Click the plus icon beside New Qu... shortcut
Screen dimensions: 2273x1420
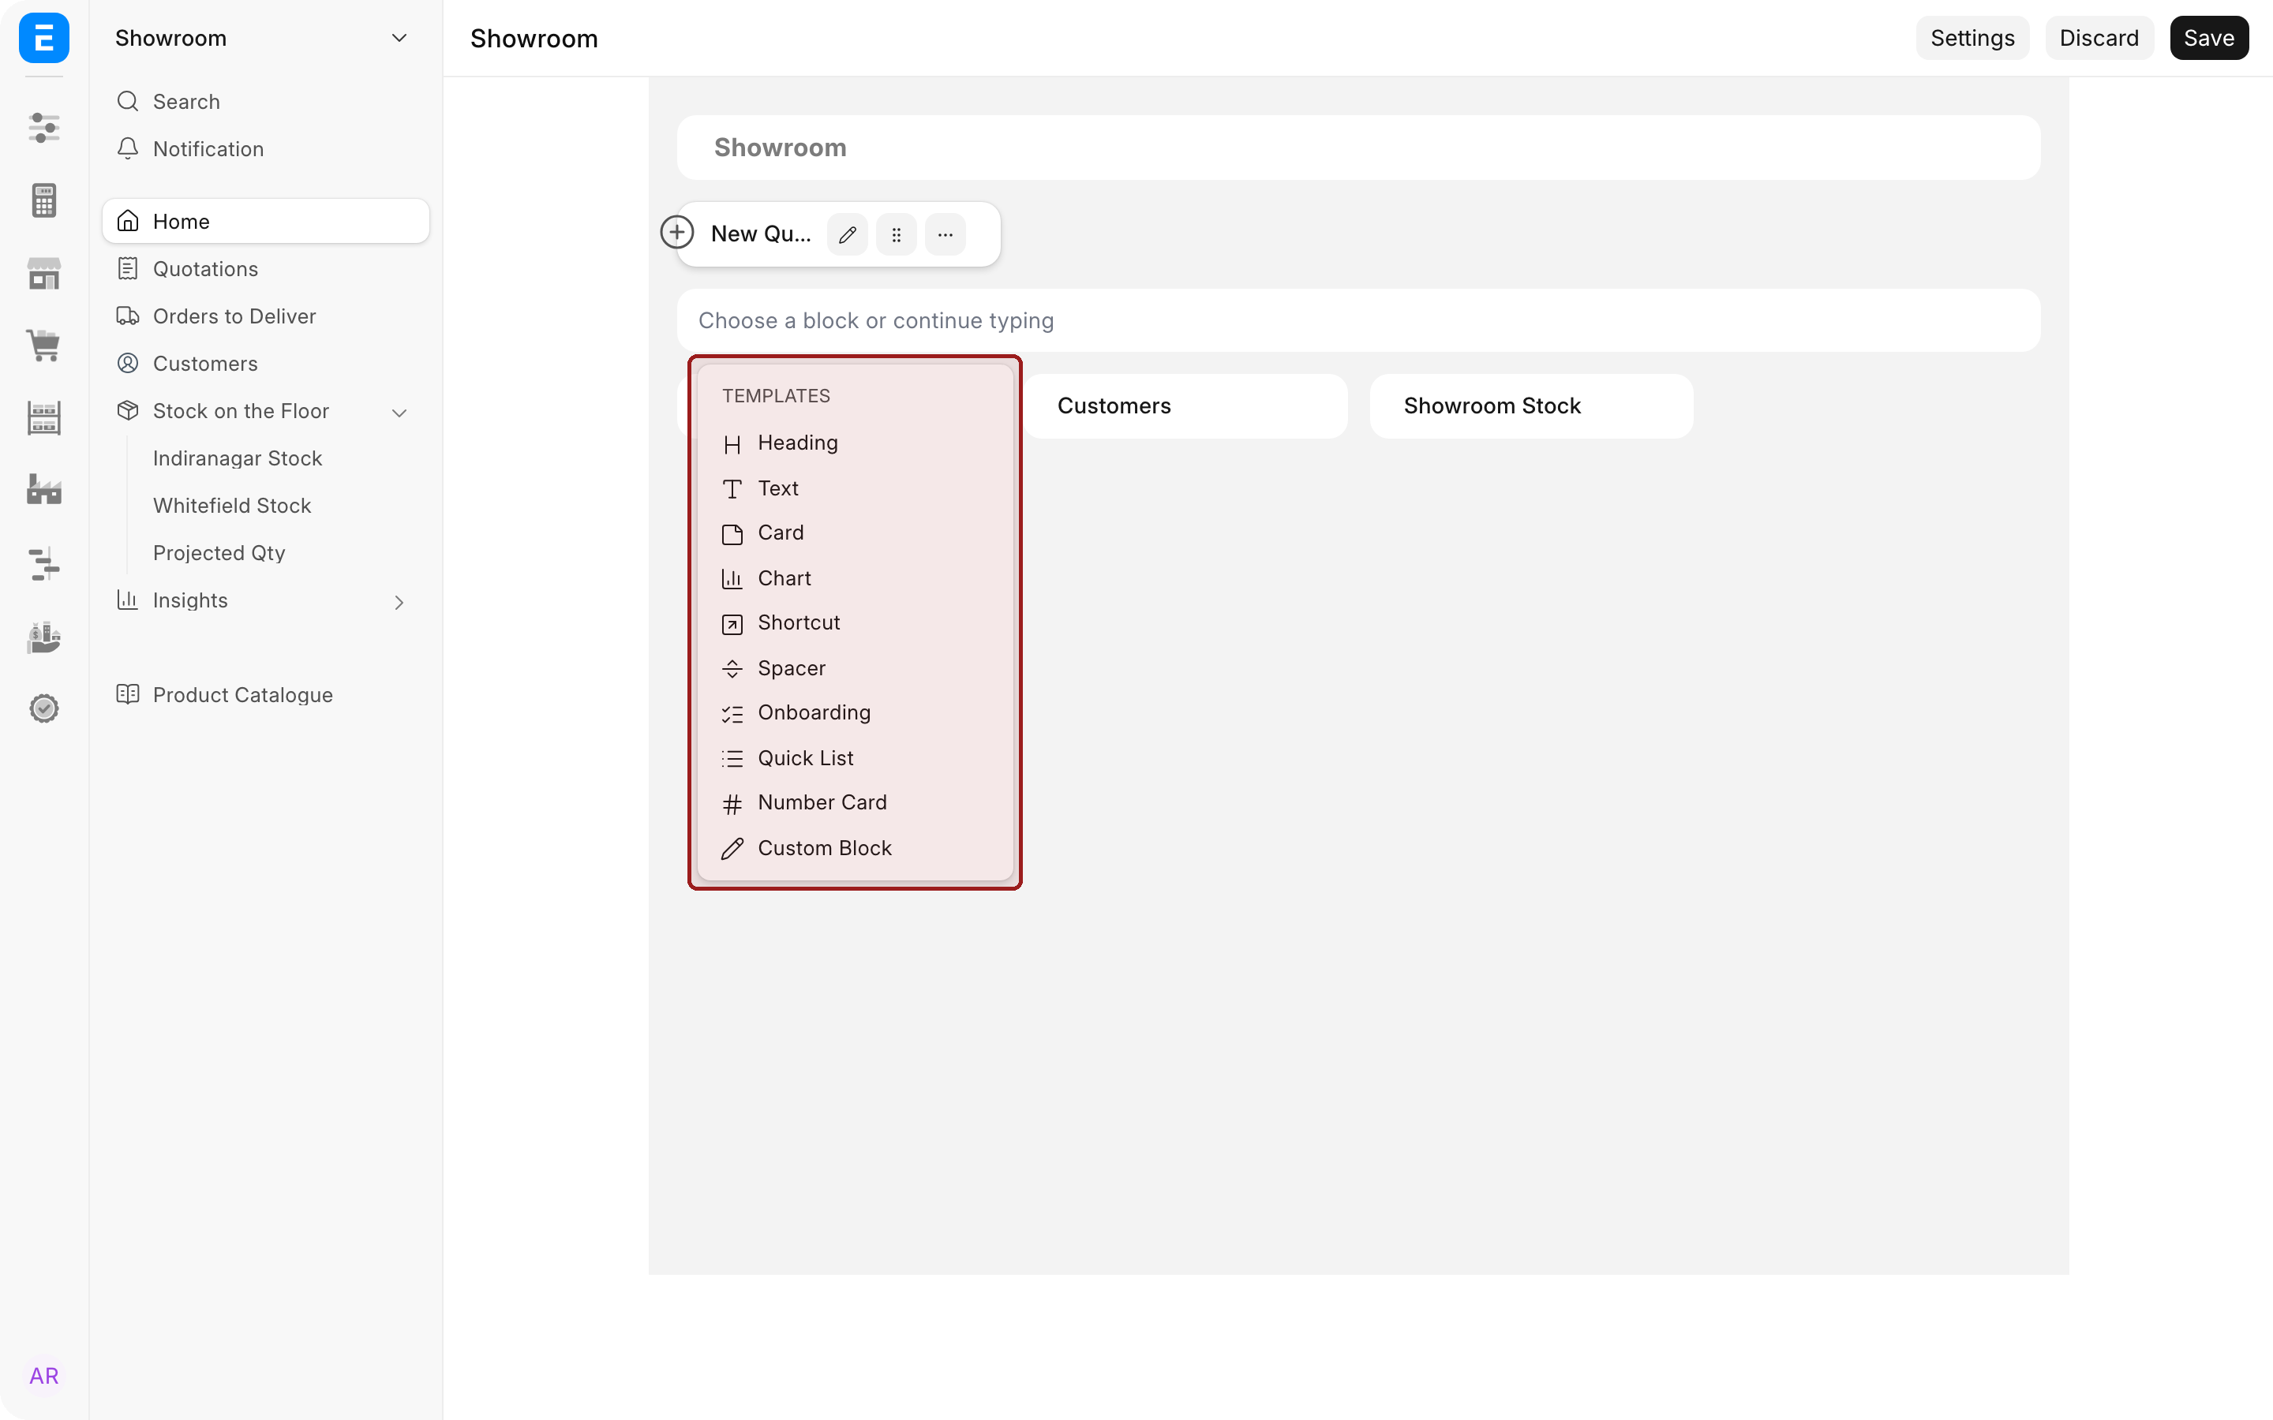point(677,232)
